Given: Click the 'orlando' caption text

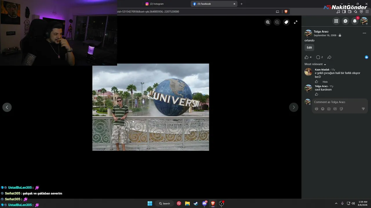Looking at the screenshot, I should pyautogui.click(x=310, y=40).
